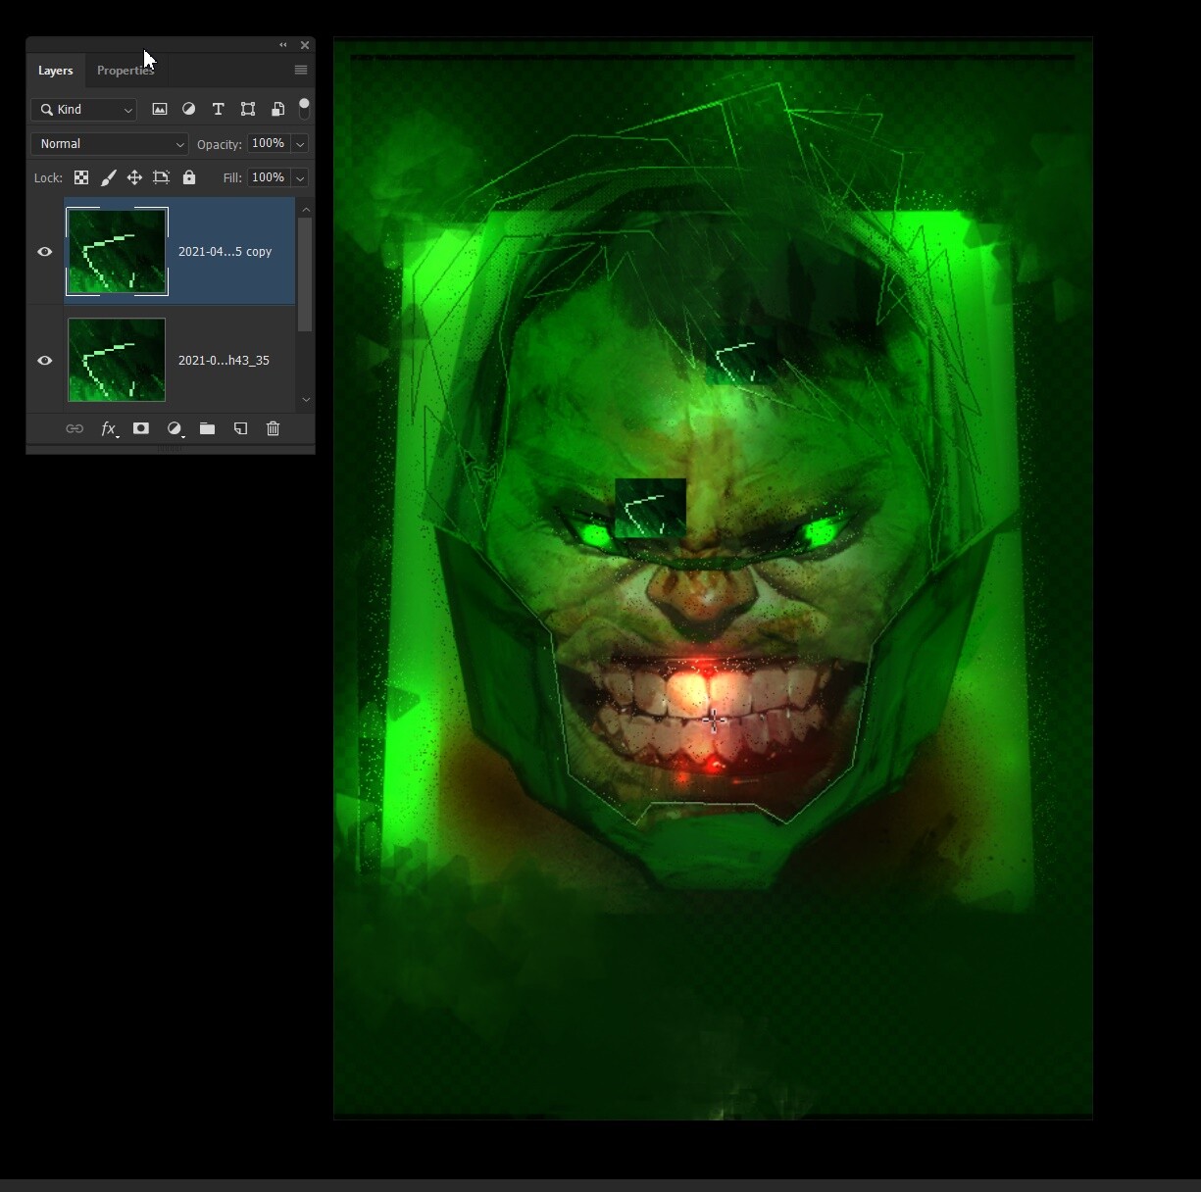Screen dimensions: 1201x1192
Task: Select layer name '2021-04...5 copy'
Action: coord(225,252)
